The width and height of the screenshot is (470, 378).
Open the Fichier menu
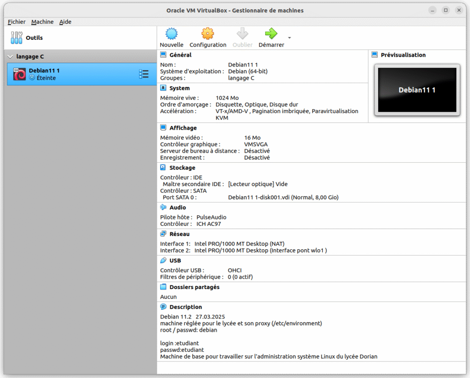tap(17, 22)
